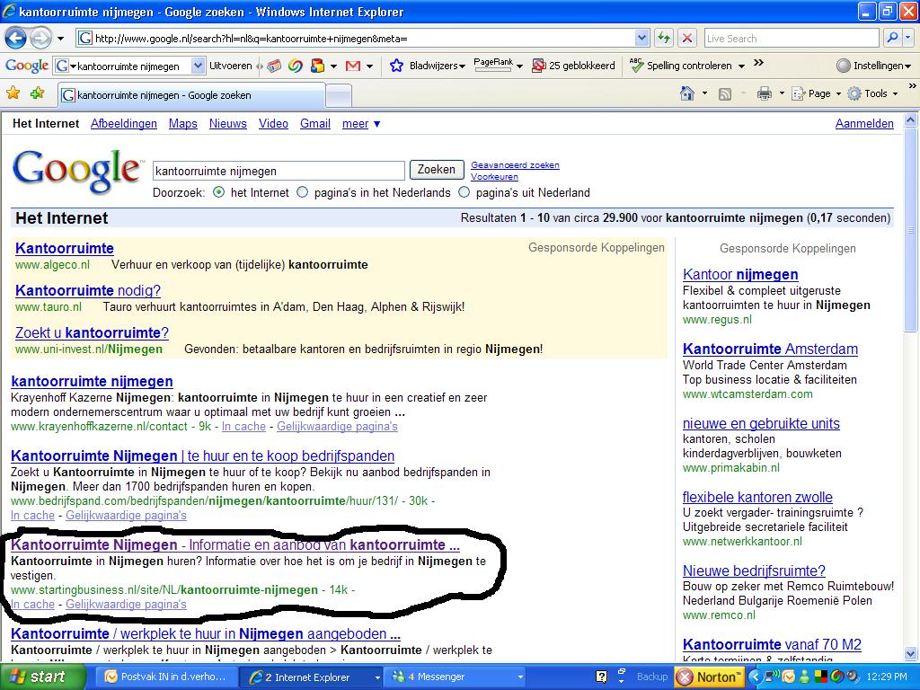Go to Afbeeldingen search
The width and height of the screenshot is (920, 690).
click(124, 124)
